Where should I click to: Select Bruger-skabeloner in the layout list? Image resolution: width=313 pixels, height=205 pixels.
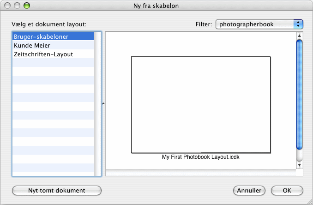pyautogui.click(x=53, y=36)
